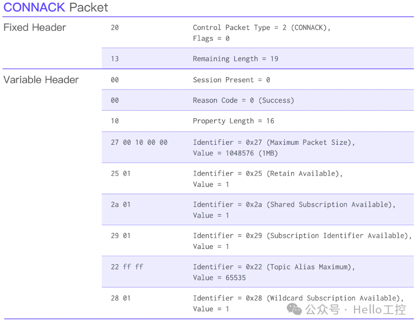This screenshot has width=419, height=326.
Task: Select the Reason Code Success row
Action: (x=257, y=100)
